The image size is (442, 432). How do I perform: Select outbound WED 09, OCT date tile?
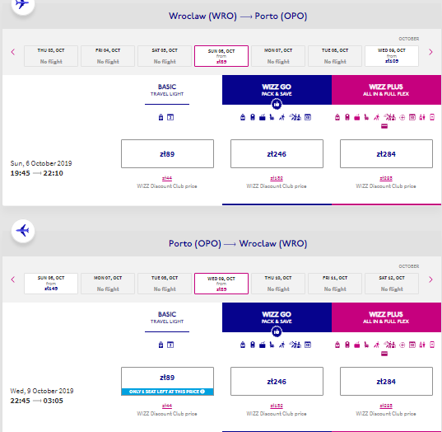click(x=392, y=56)
